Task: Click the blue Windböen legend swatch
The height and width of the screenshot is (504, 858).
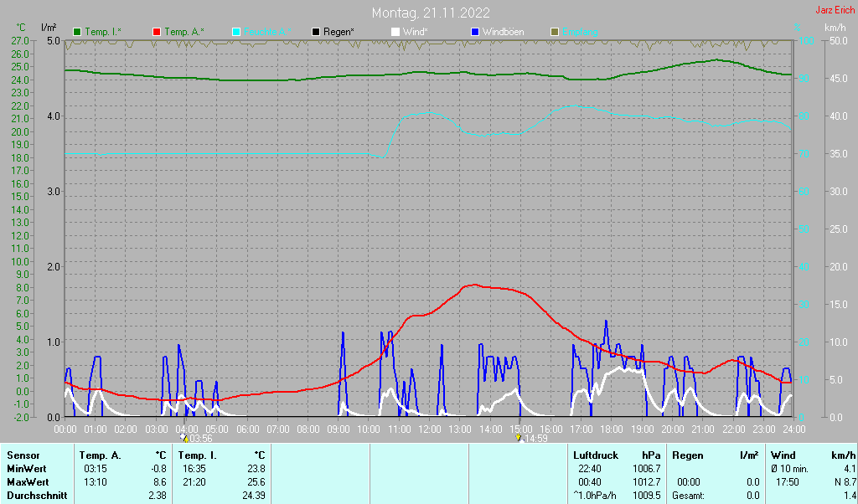Action: tap(475, 32)
